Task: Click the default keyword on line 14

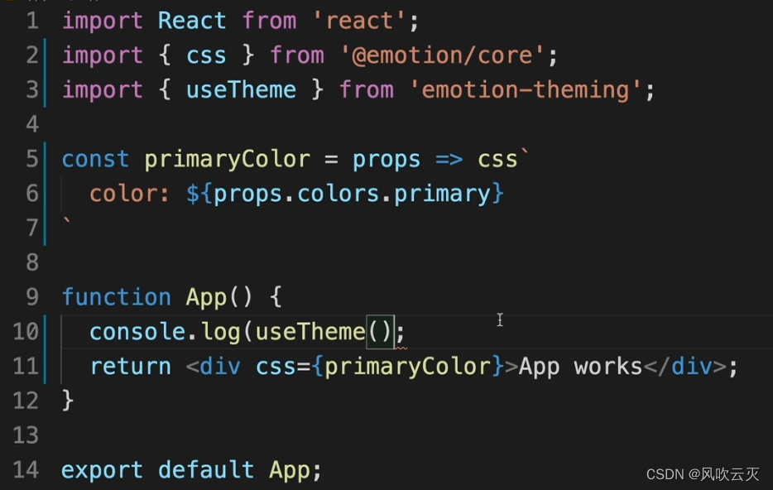Action: (206, 470)
